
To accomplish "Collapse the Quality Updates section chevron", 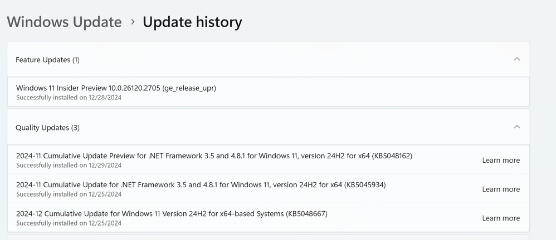I will (516, 127).
